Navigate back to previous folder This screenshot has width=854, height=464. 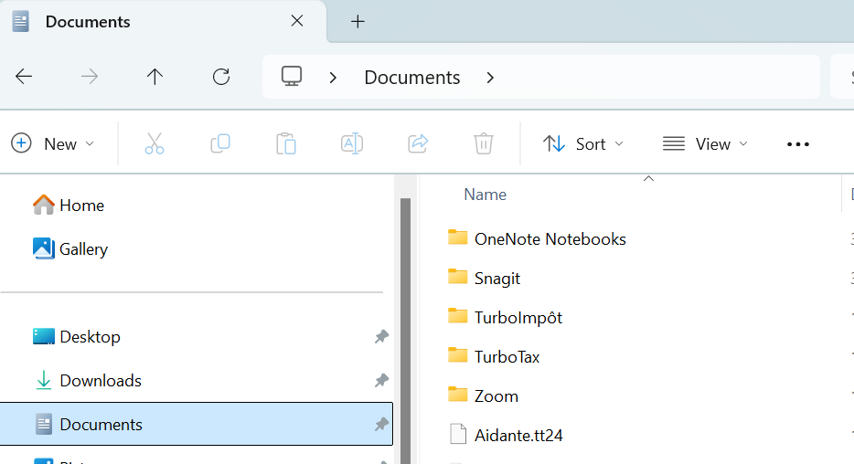click(x=25, y=78)
